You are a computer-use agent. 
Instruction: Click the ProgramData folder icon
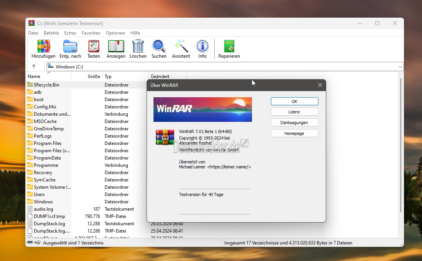click(x=30, y=158)
